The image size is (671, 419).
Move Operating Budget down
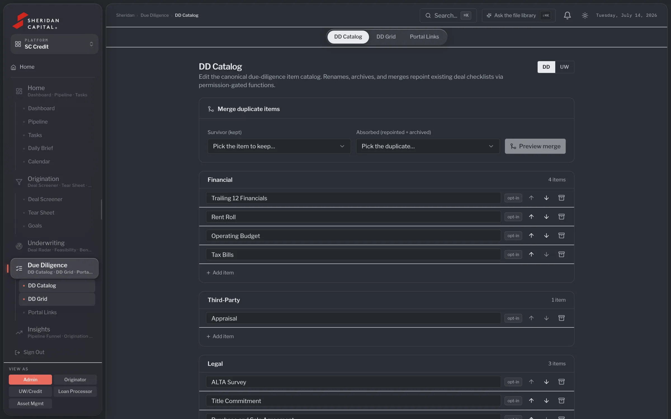pos(546,235)
